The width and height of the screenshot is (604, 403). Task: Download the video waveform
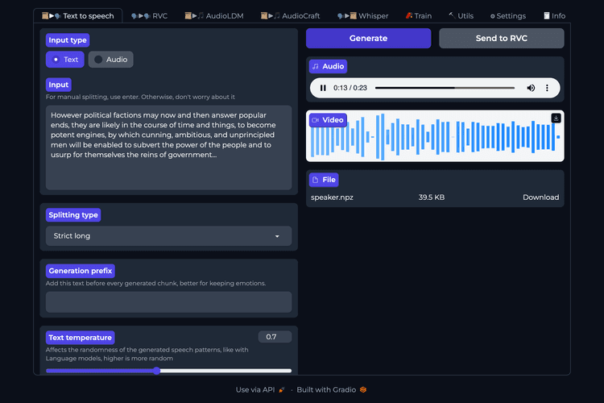[x=556, y=118]
